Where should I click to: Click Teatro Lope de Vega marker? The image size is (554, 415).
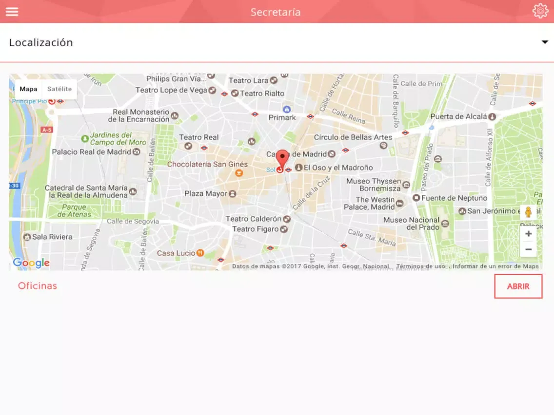[x=212, y=90]
